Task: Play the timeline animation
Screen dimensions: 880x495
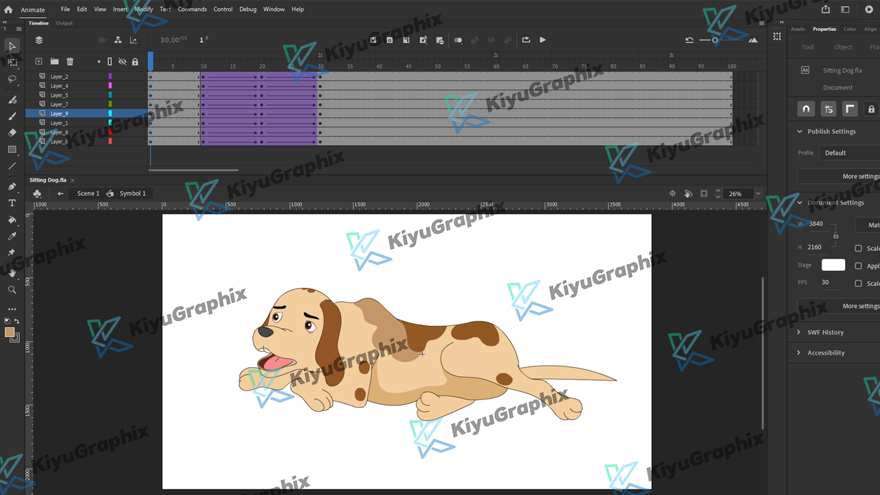Action: tap(542, 40)
